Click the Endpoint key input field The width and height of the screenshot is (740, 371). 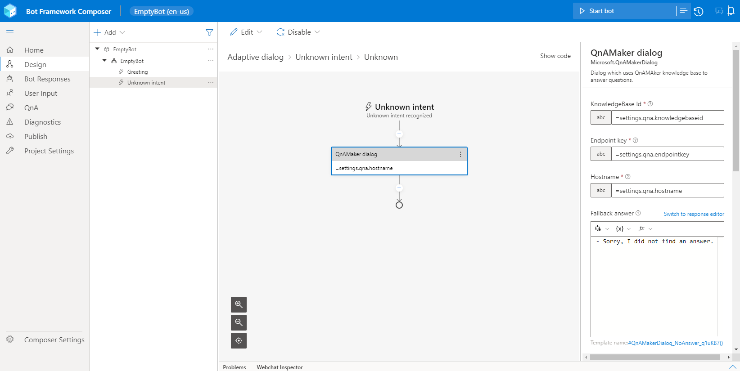[x=668, y=154]
